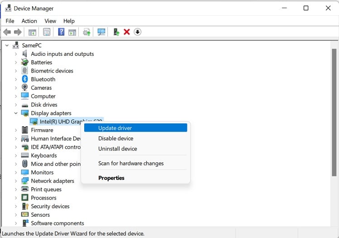Select the Biometric devices row label
Image resolution: width=339 pixels, height=238 pixels.
pos(52,71)
